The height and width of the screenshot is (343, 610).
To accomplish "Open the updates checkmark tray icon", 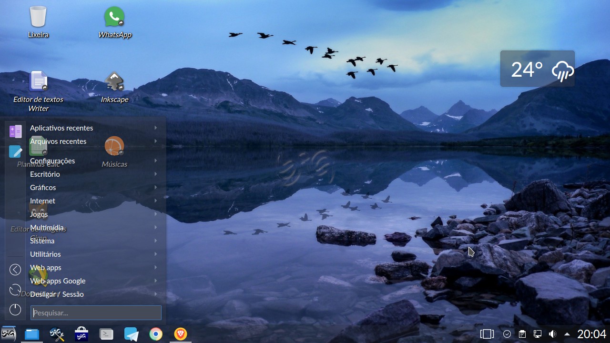I will (x=507, y=334).
